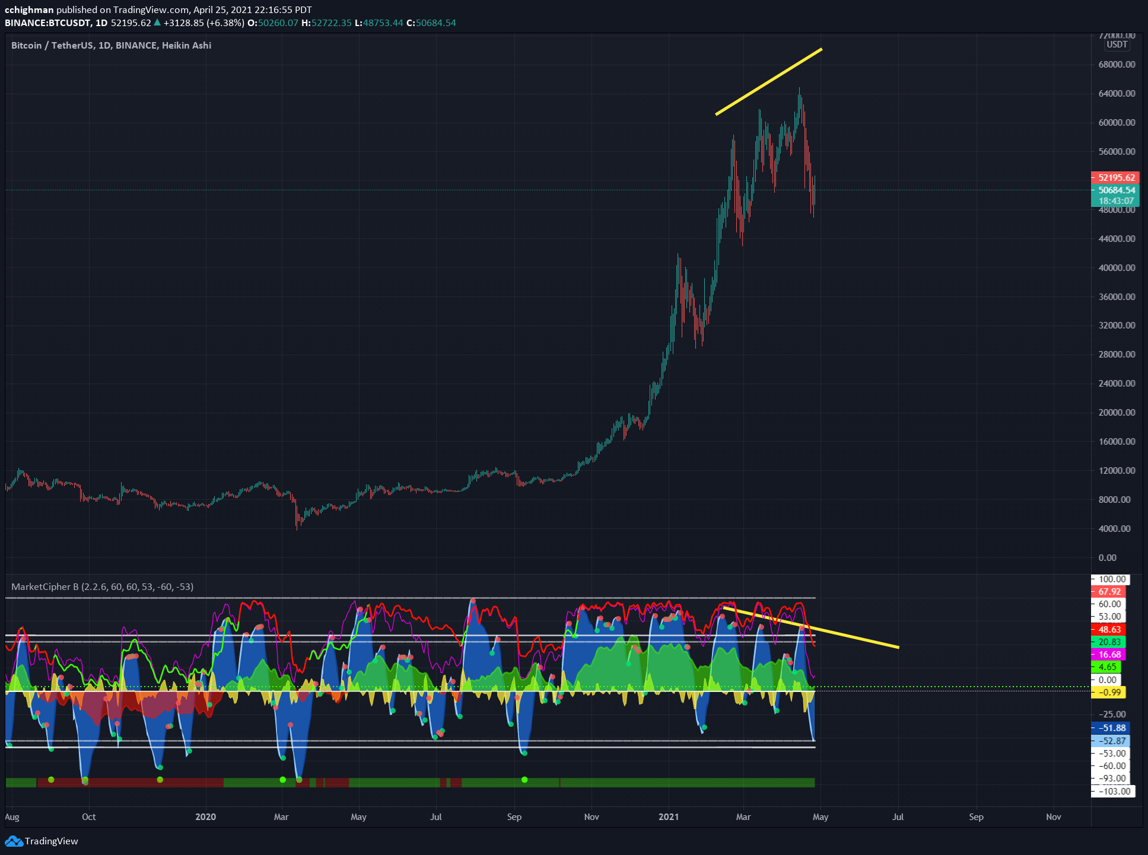The width and height of the screenshot is (1148, 855).
Task: Click the blue -51.88 indicator value tag
Action: tap(1111, 728)
